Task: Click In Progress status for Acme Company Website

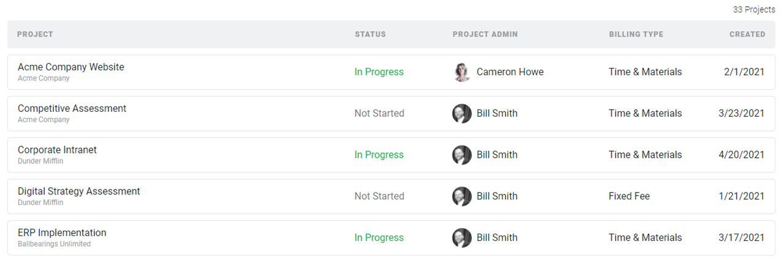Action: pos(379,72)
